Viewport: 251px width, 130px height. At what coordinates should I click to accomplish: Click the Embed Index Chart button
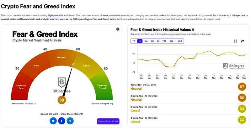108,121
